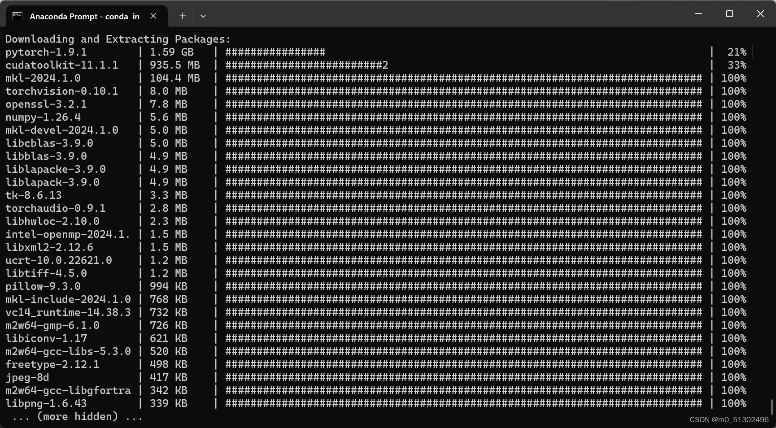Click the 100% value on the mkl-2024.1.0 row
The height and width of the screenshot is (428, 776).
tap(734, 78)
